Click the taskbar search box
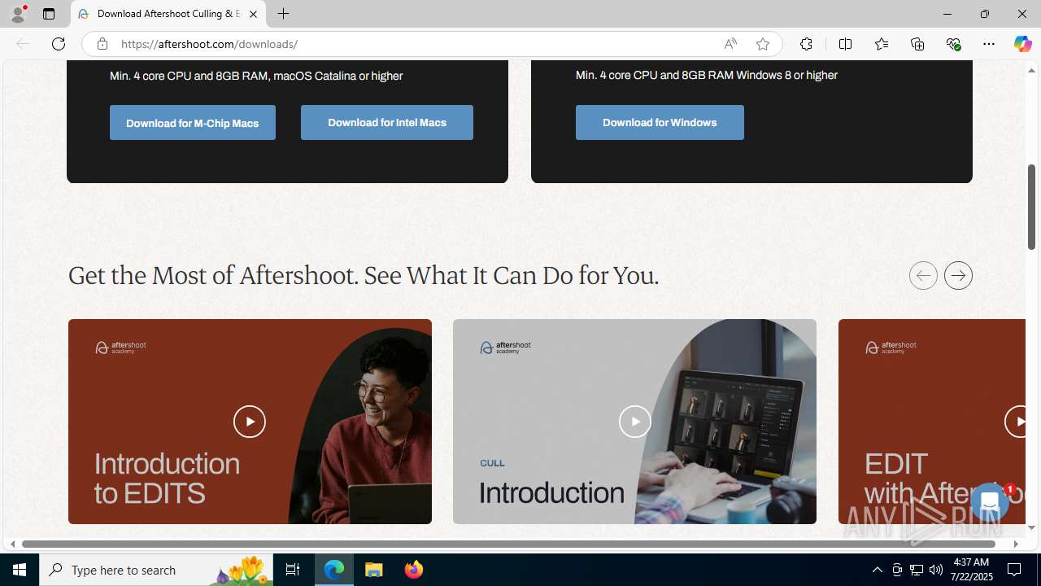 pos(156,570)
